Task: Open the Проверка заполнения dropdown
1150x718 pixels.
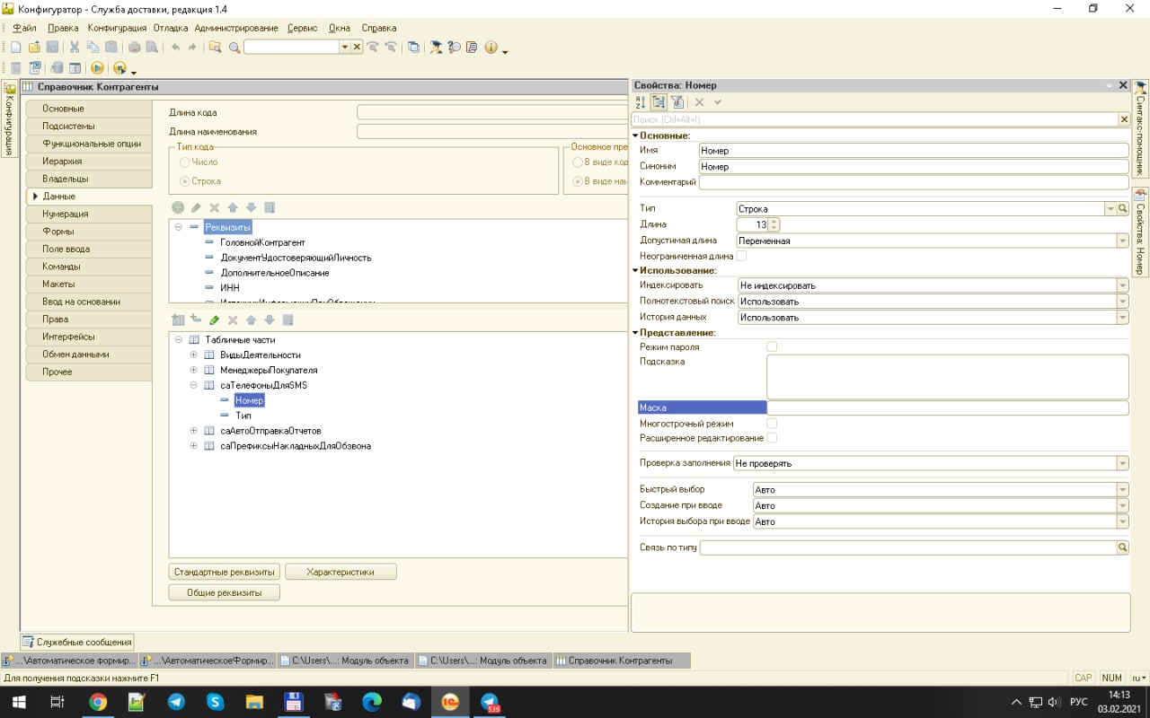Action: (1122, 464)
